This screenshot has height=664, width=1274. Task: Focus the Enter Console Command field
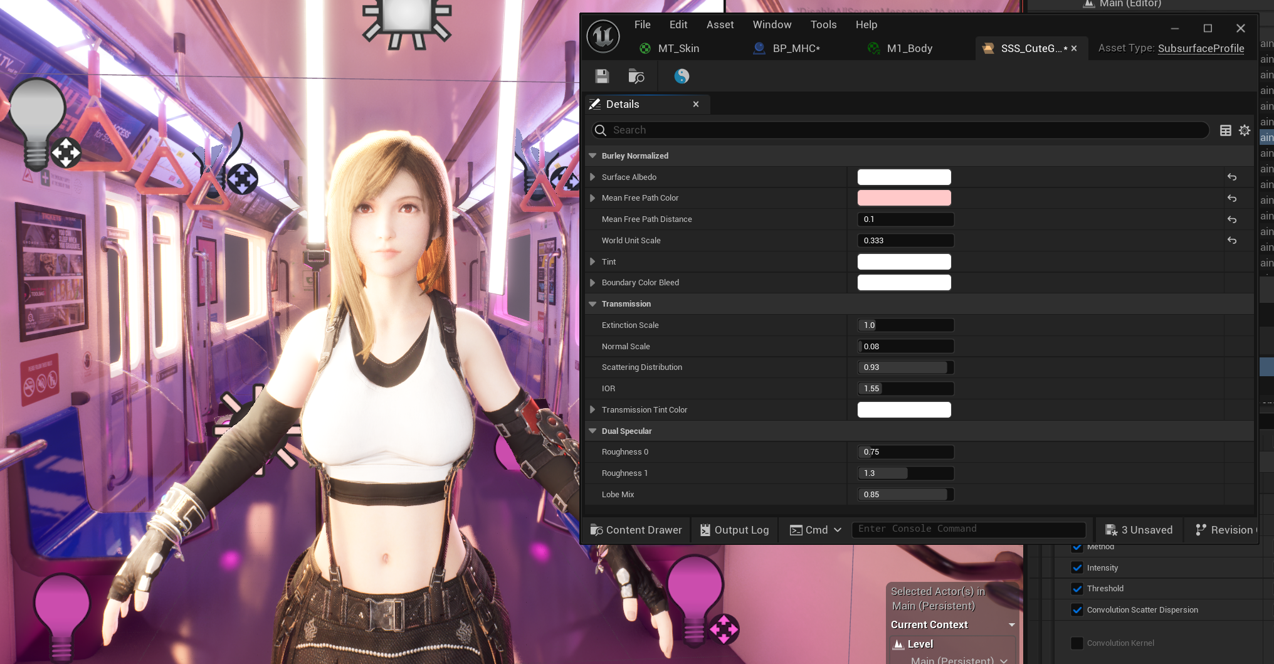pyautogui.click(x=968, y=529)
